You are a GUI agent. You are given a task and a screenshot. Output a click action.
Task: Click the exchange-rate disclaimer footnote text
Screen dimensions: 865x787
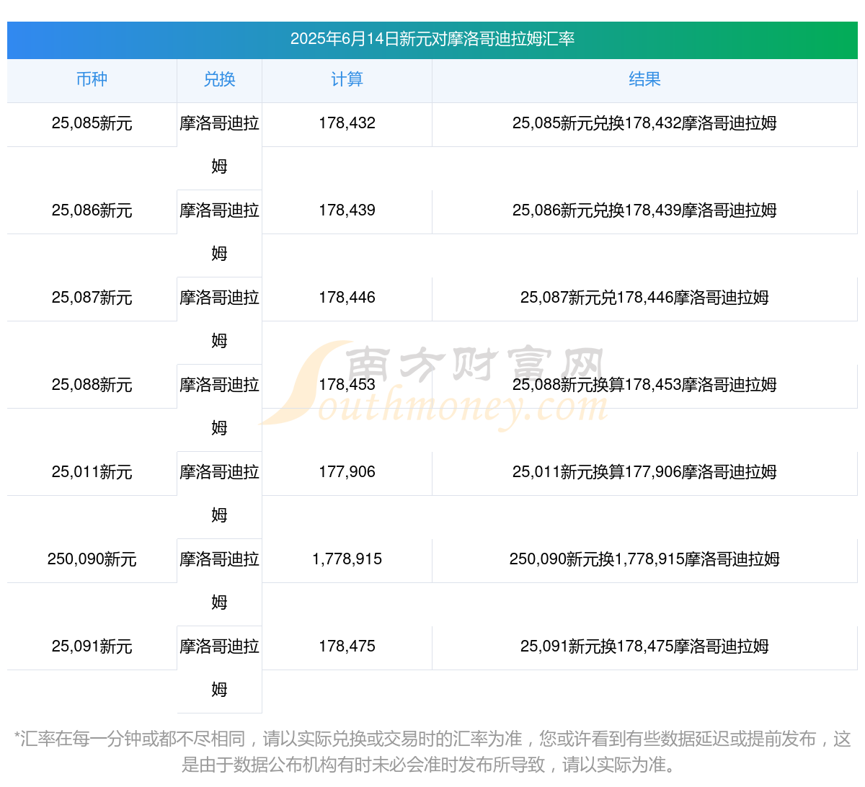coord(432,752)
